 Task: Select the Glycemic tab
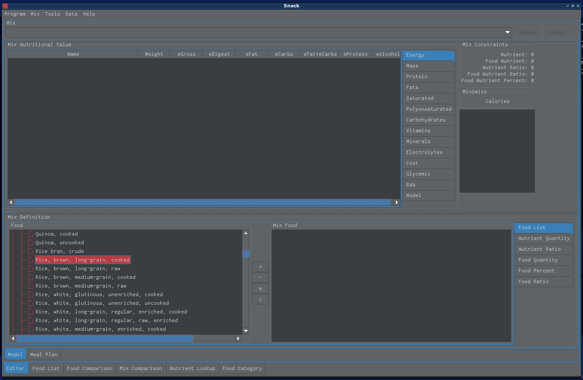[x=428, y=174]
